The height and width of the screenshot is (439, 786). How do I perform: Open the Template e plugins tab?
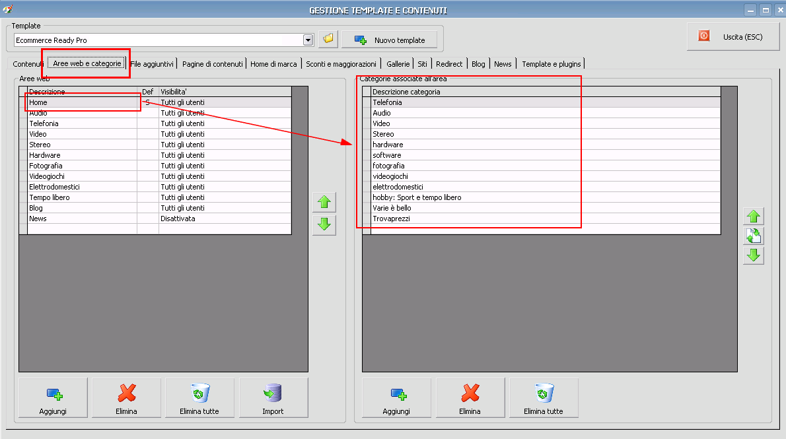[x=552, y=64]
